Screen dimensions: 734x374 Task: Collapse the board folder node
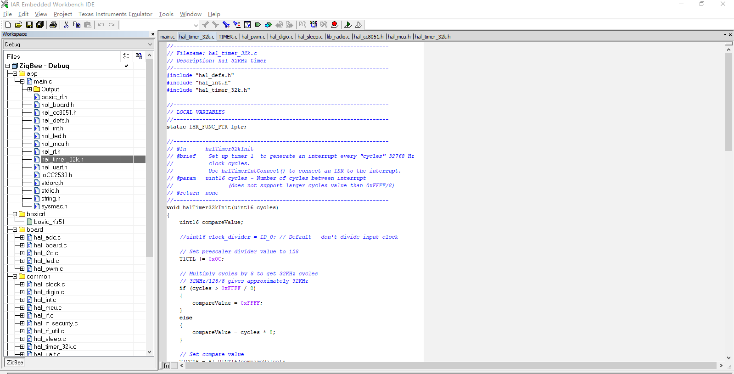(15, 230)
